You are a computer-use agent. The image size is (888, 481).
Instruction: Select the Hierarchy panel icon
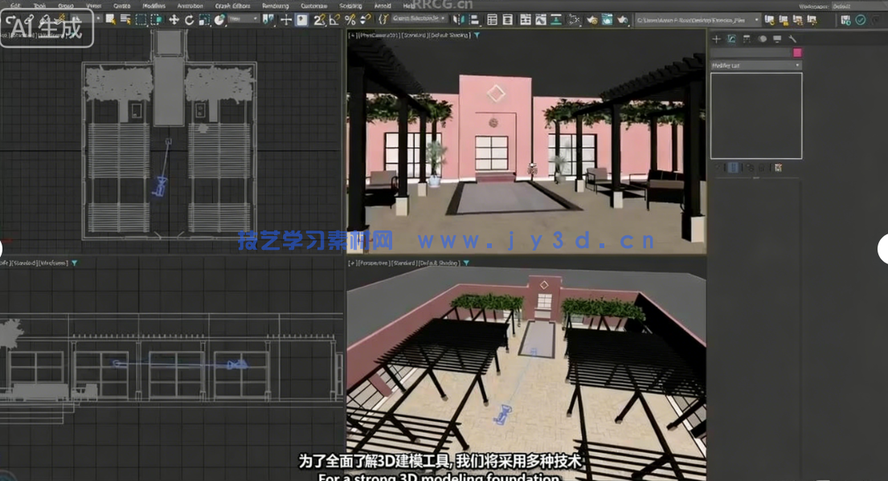(x=746, y=38)
